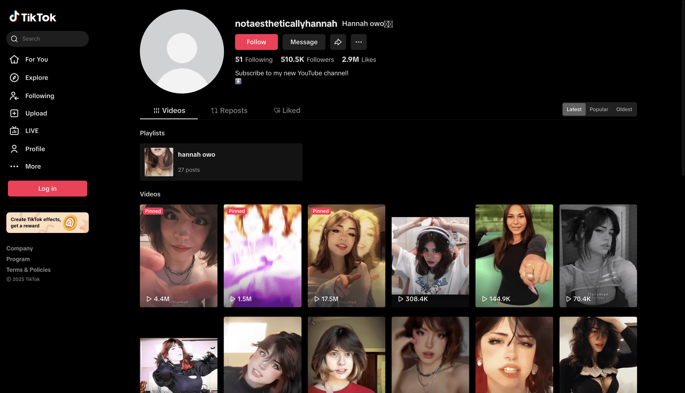
Task: Switch to the Reposts tab
Action: 229,110
